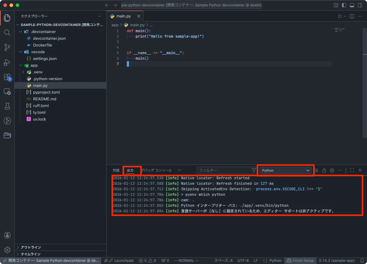367x264 pixels.
Task: Go back with navigation arrow
Action: pos(107,5)
